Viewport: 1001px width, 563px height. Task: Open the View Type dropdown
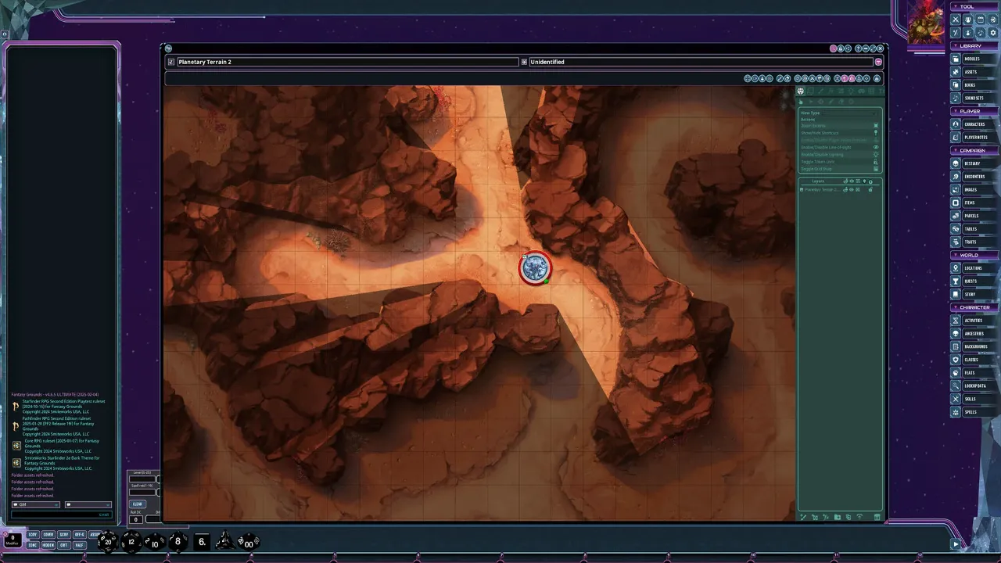850,113
